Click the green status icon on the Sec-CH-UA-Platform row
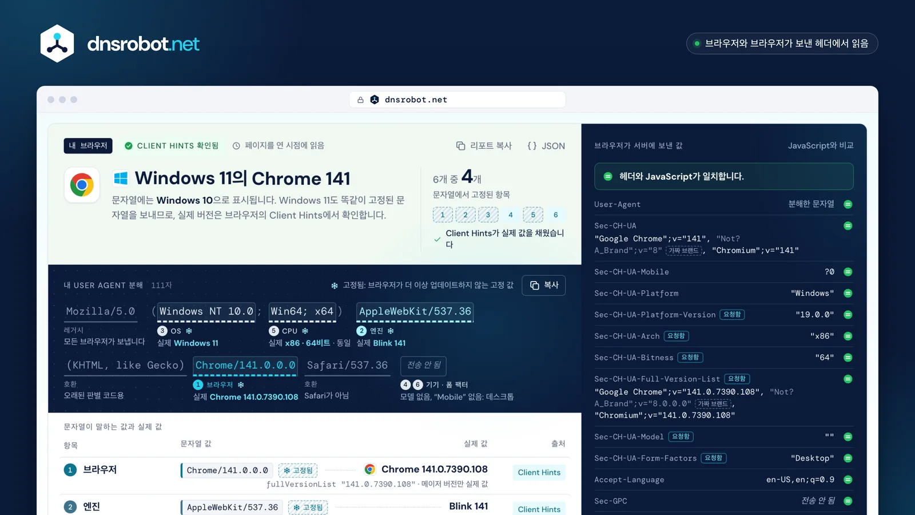915x515 pixels. point(848,293)
